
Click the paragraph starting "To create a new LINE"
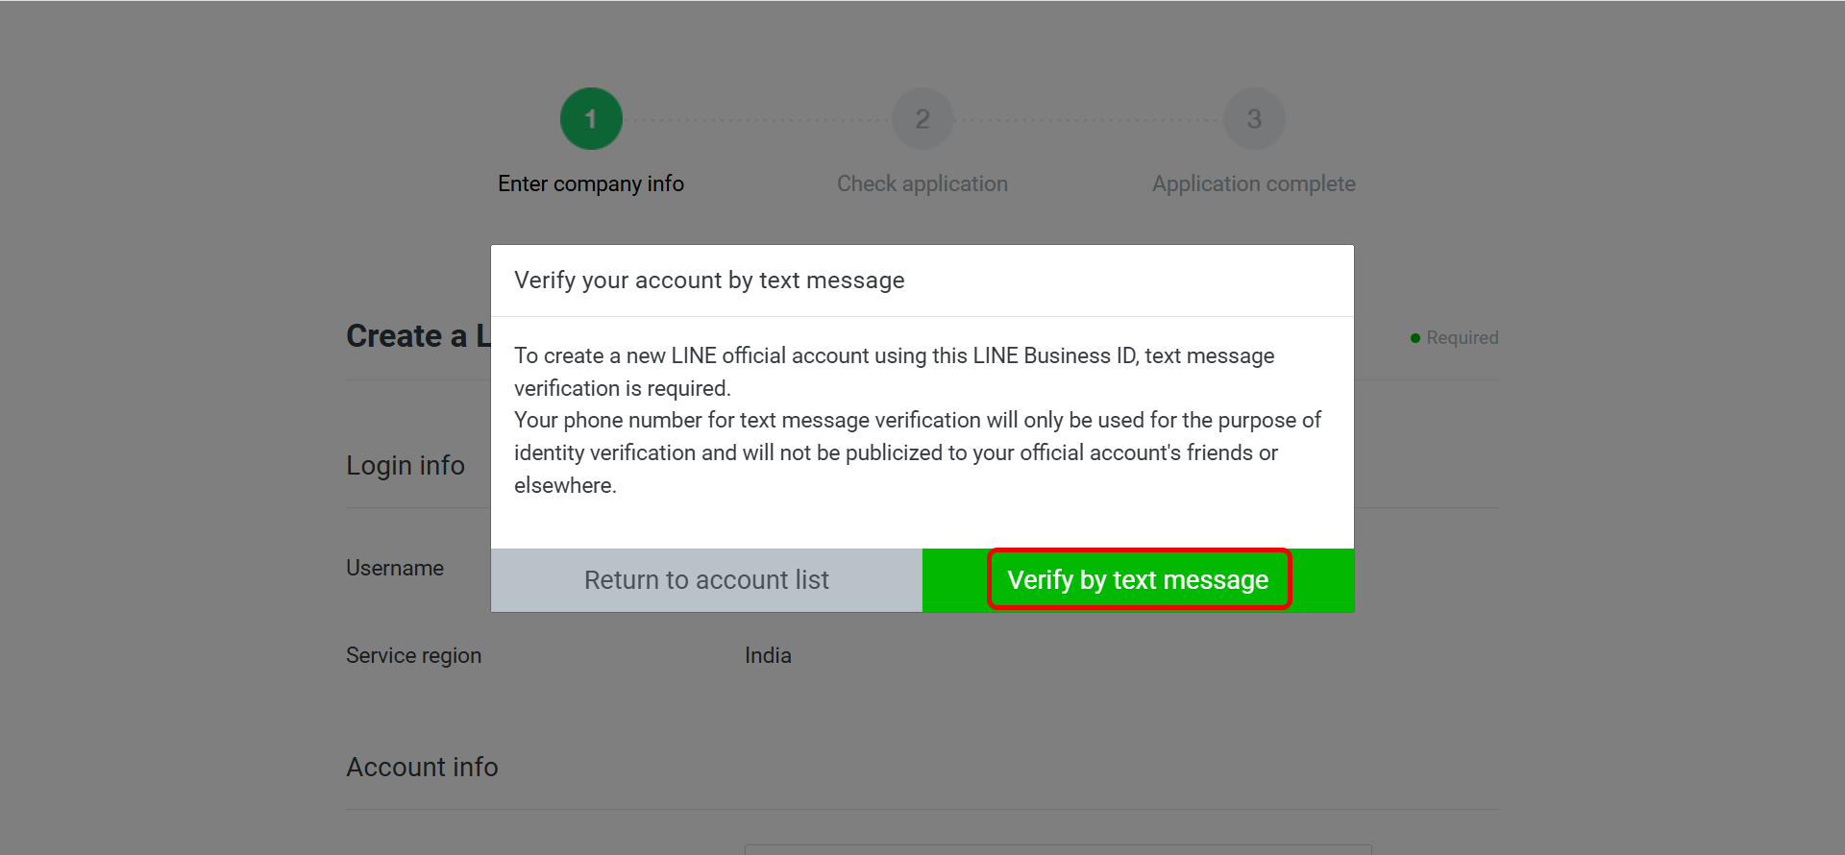pyautogui.click(x=894, y=372)
